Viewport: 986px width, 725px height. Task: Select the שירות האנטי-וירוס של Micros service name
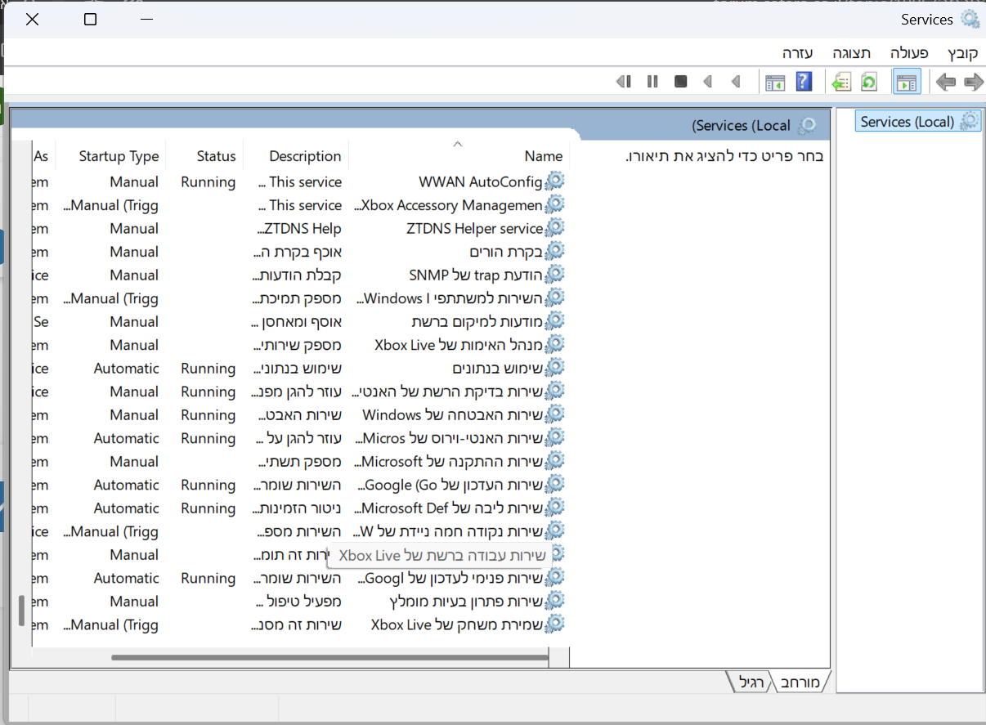coord(450,438)
